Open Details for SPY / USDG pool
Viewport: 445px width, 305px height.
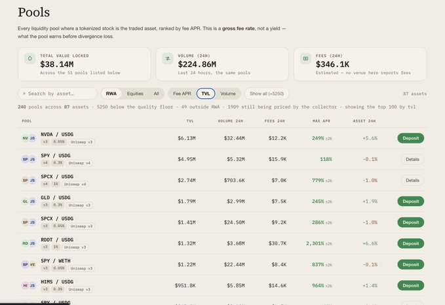click(412, 159)
